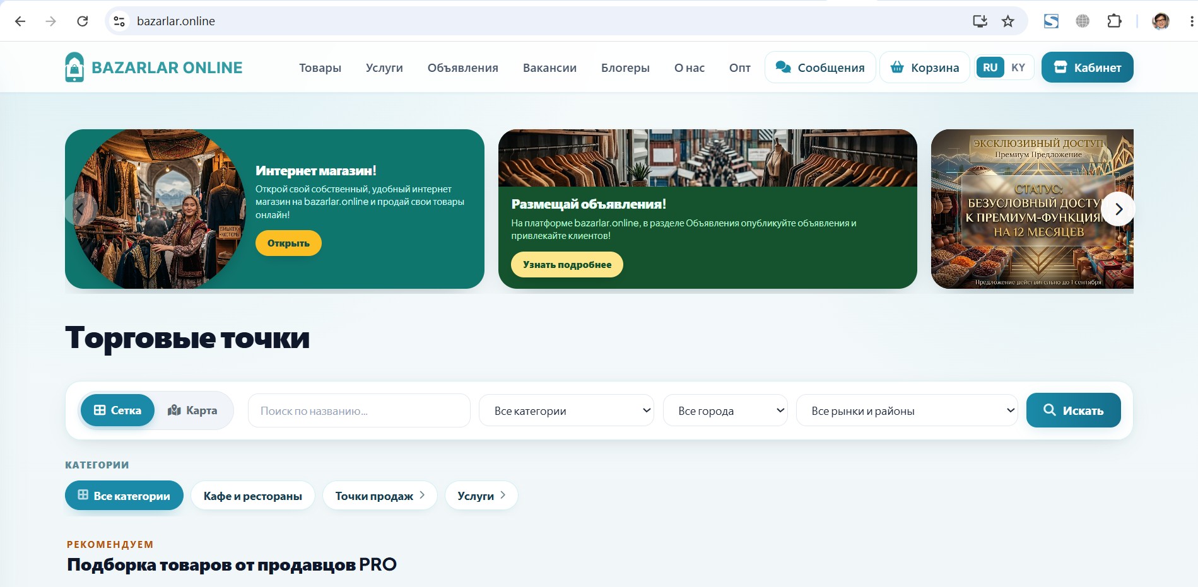Image resolution: width=1198 pixels, height=587 pixels.
Task: Click the Искать search button
Action: coord(1074,410)
